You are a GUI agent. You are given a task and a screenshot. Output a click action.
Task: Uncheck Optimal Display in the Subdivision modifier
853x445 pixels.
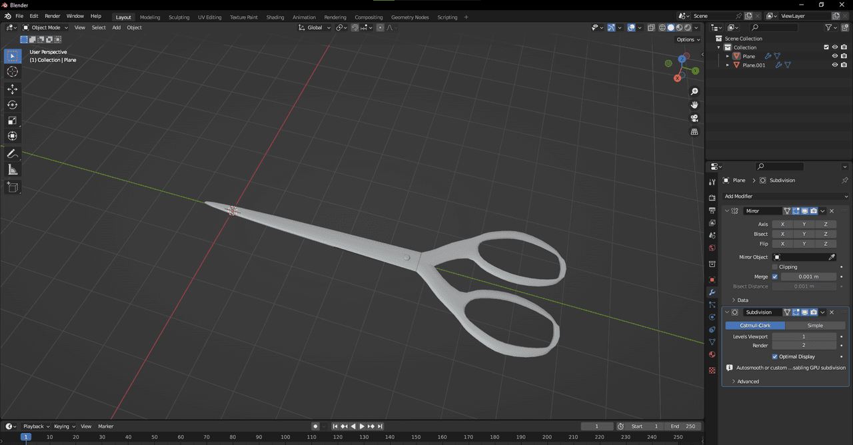pos(774,356)
